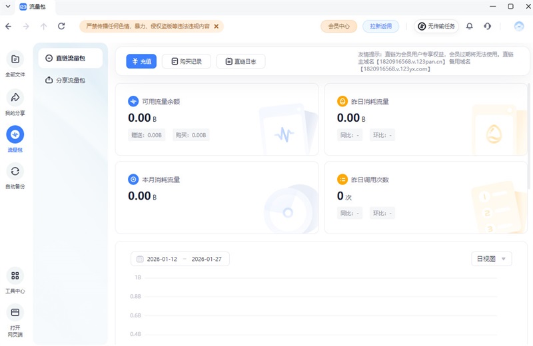This screenshot has width=533, height=346.
Task: Click the 充值 recharge button
Action: pyautogui.click(x=141, y=61)
